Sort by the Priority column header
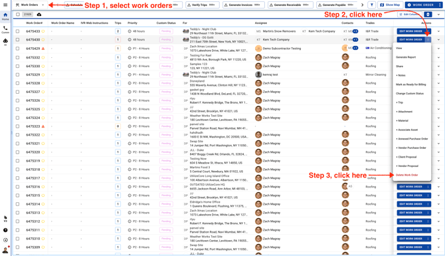 pos(132,23)
